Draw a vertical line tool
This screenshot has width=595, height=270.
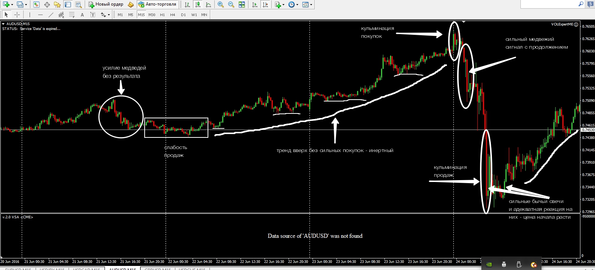pos(29,15)
